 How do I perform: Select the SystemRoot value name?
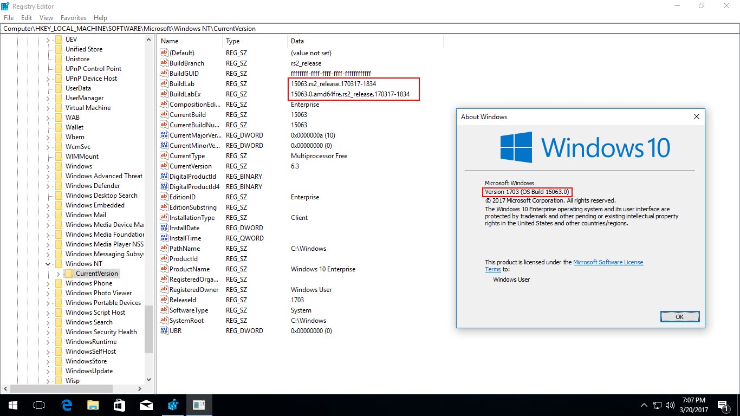pos(186,321)
